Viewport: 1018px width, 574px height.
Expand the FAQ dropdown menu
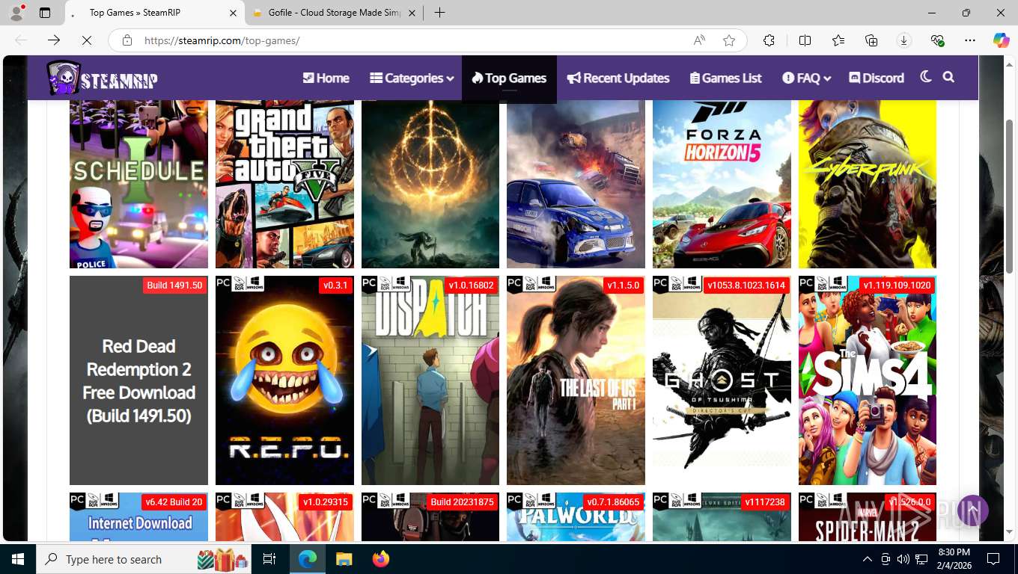coord(807,78)
